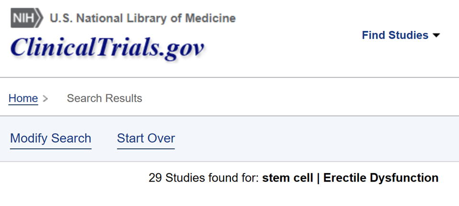Open the Modify Search link
459x206 pixels.
click(x=51, y=138)
